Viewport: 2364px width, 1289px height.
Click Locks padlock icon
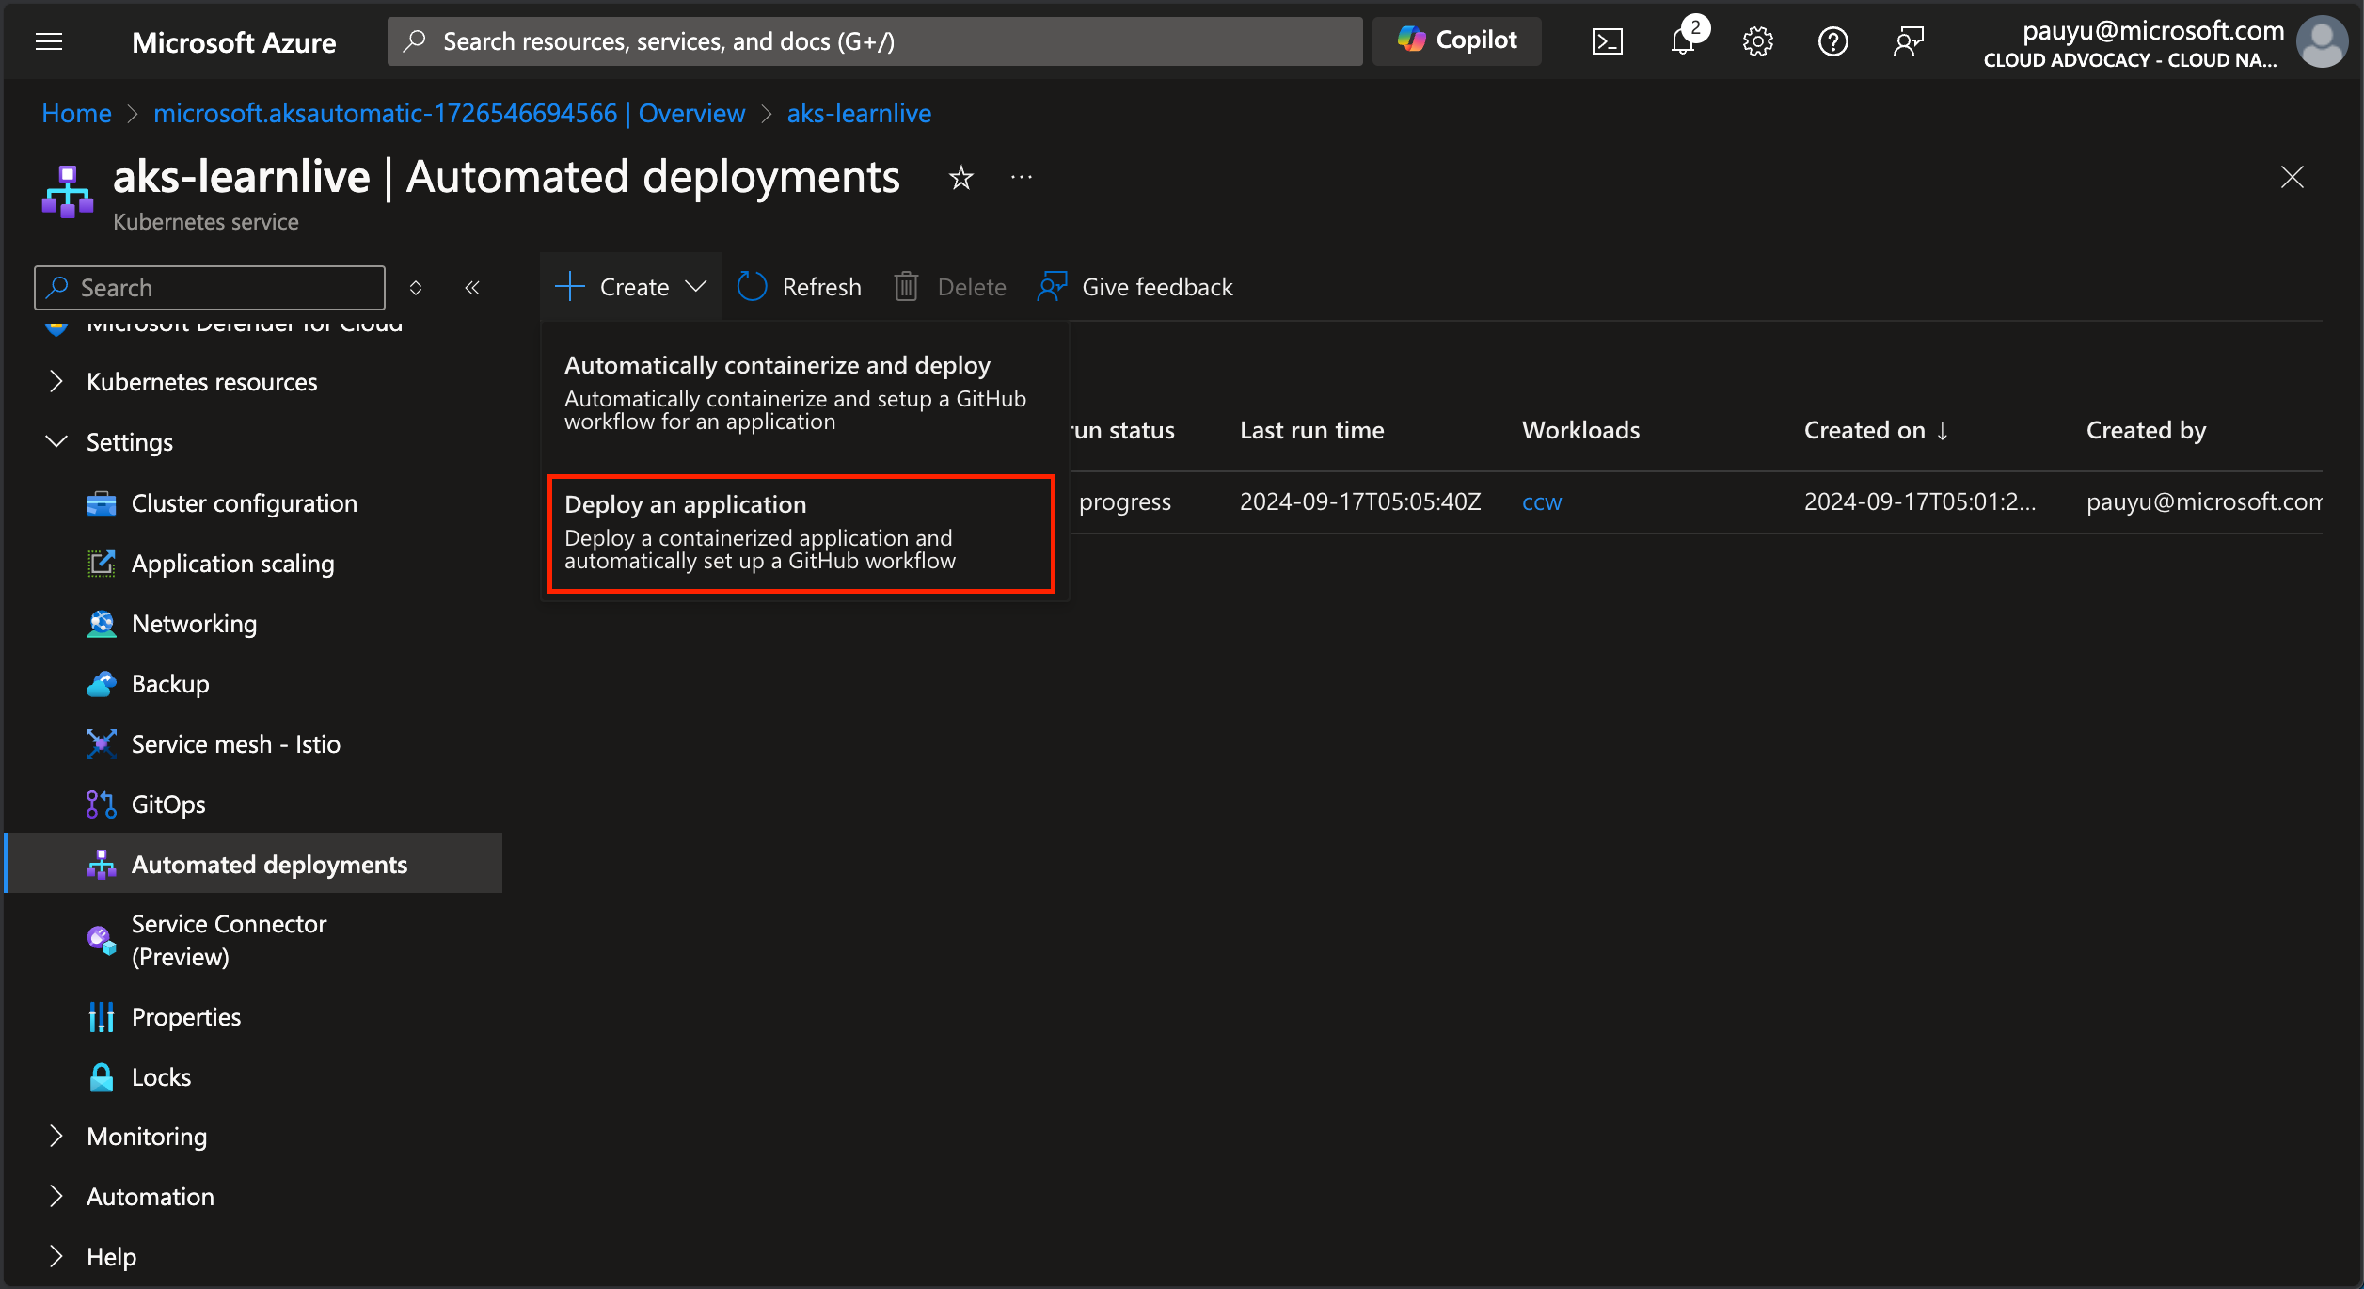point(101,1077)
